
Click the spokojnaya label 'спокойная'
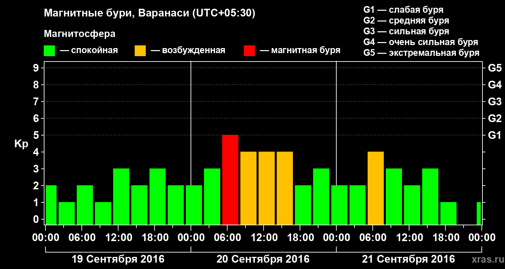pos(94,50)
